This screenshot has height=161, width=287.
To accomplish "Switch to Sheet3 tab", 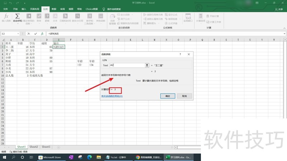I will pyautogui.click(x=46, y=147).
